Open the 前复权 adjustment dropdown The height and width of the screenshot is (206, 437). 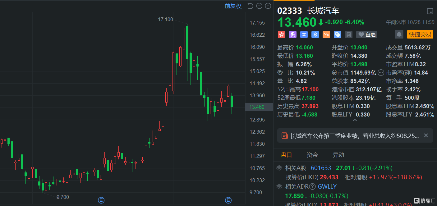tap(233, 6)
